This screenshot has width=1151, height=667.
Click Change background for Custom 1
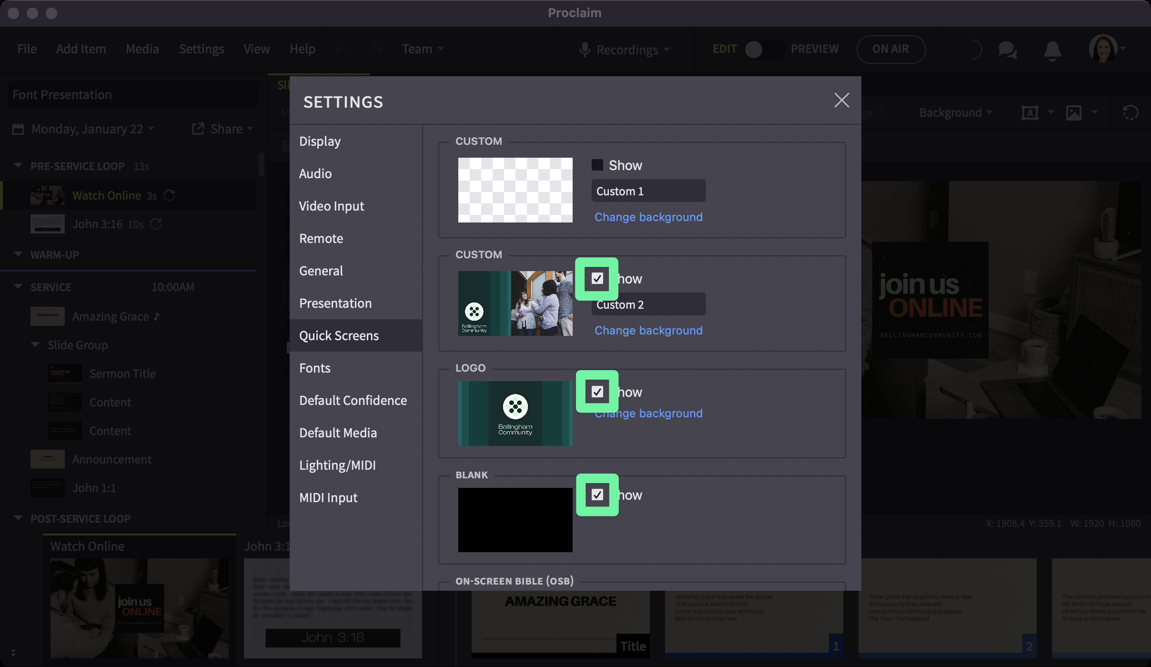[648, 217]
